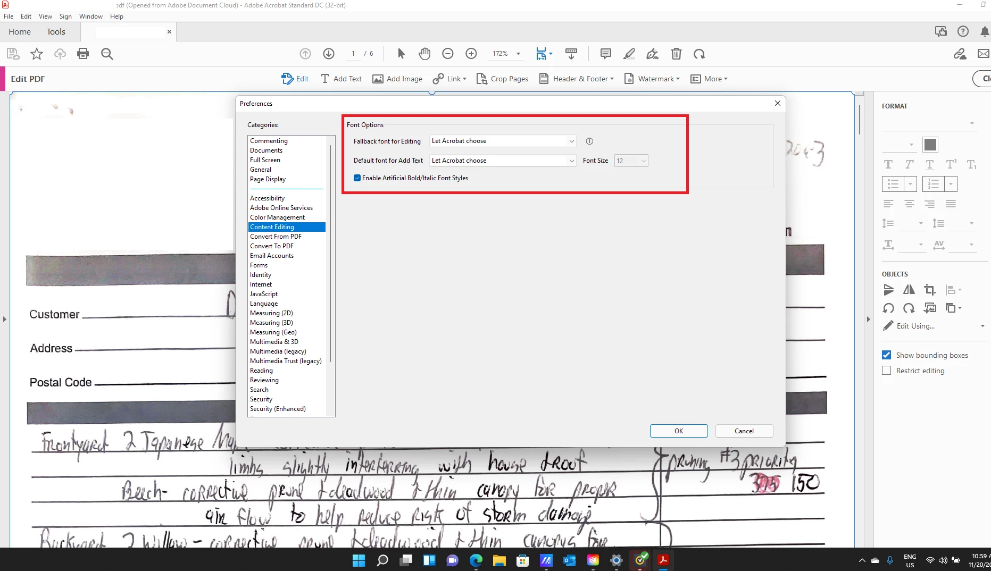This screenshot has height=571, width=991.
Task: Select Security category in list
Action: 261,399
